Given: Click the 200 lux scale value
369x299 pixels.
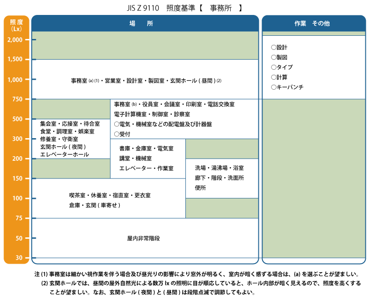Looking at the screenshot, I should point(17,159).
